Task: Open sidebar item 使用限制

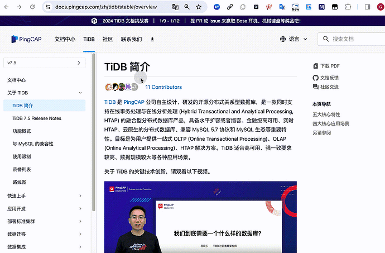Action: [x=22, y=156]
